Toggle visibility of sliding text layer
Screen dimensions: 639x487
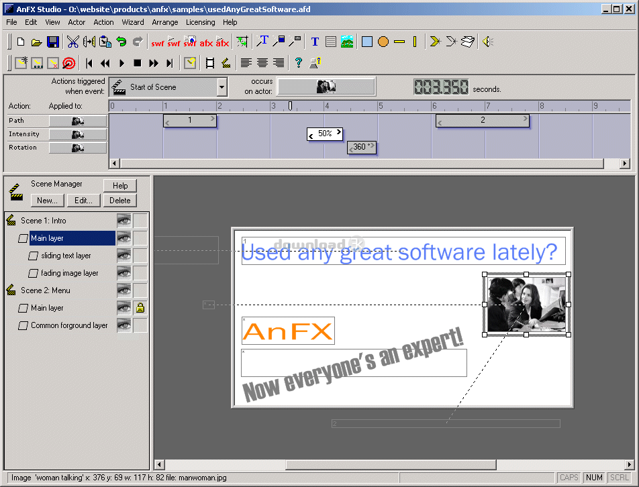(124, 256)
